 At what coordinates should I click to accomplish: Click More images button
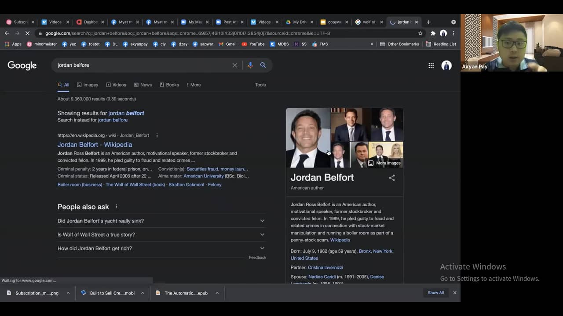pyautogui.click(x=384, y=163)
